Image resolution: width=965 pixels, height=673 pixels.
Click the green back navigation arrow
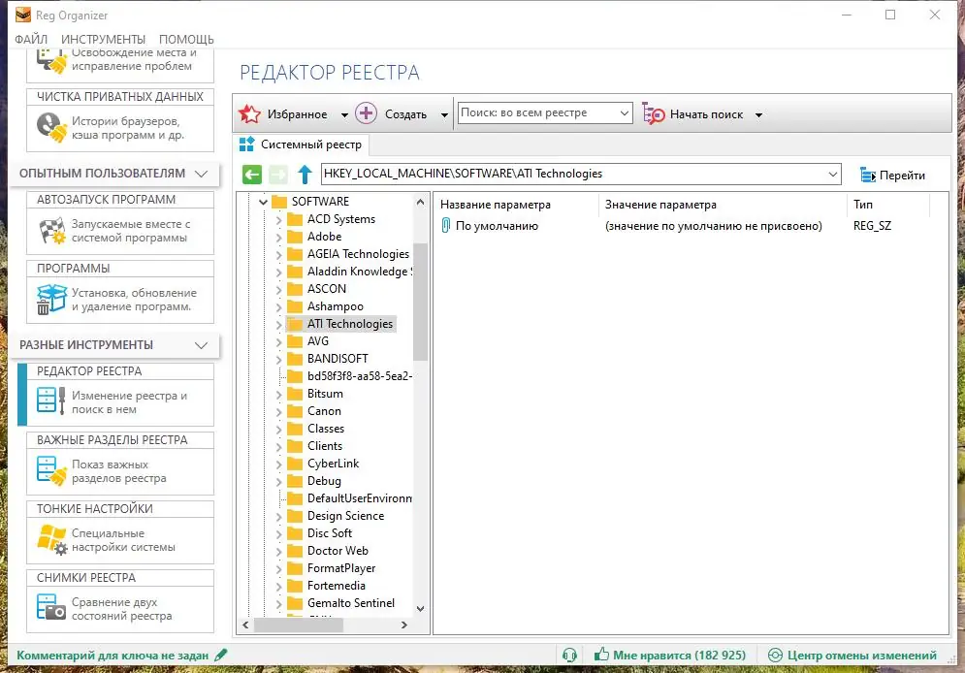[x=252, y=175]
